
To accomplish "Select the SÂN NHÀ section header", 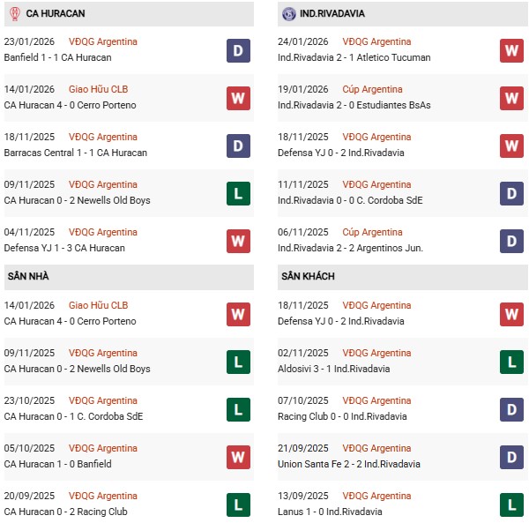I will pos(28,277).
